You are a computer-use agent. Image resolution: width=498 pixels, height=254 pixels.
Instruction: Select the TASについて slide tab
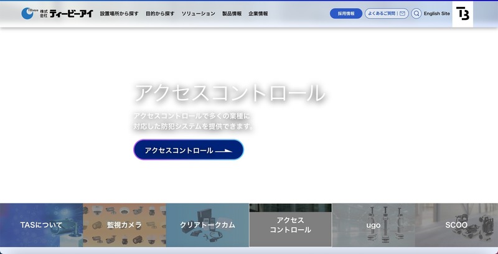(41, 225)
